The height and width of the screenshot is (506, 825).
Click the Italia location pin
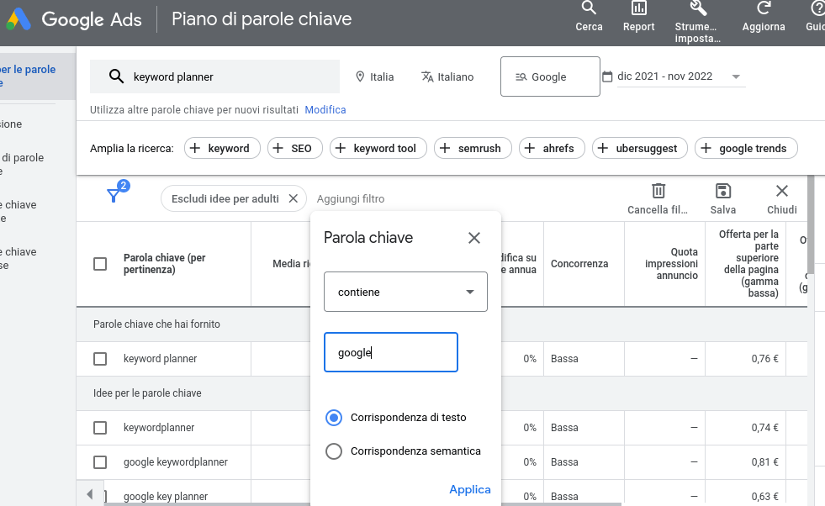click(x=360, y=76)
